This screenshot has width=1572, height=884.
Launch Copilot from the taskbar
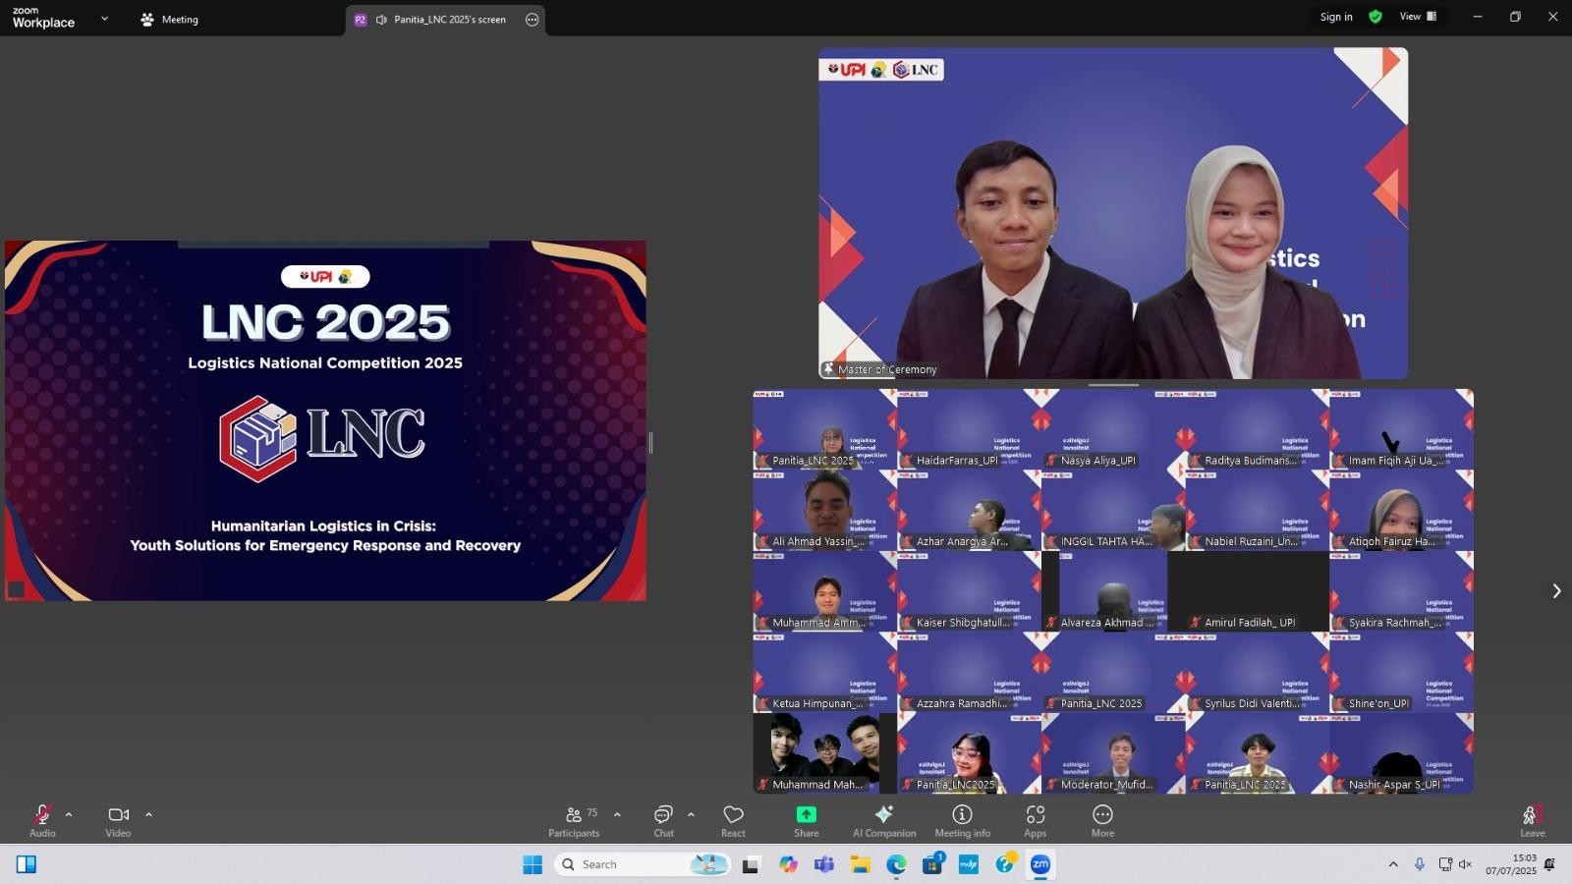pyautogui.click(x=788, y=864)
